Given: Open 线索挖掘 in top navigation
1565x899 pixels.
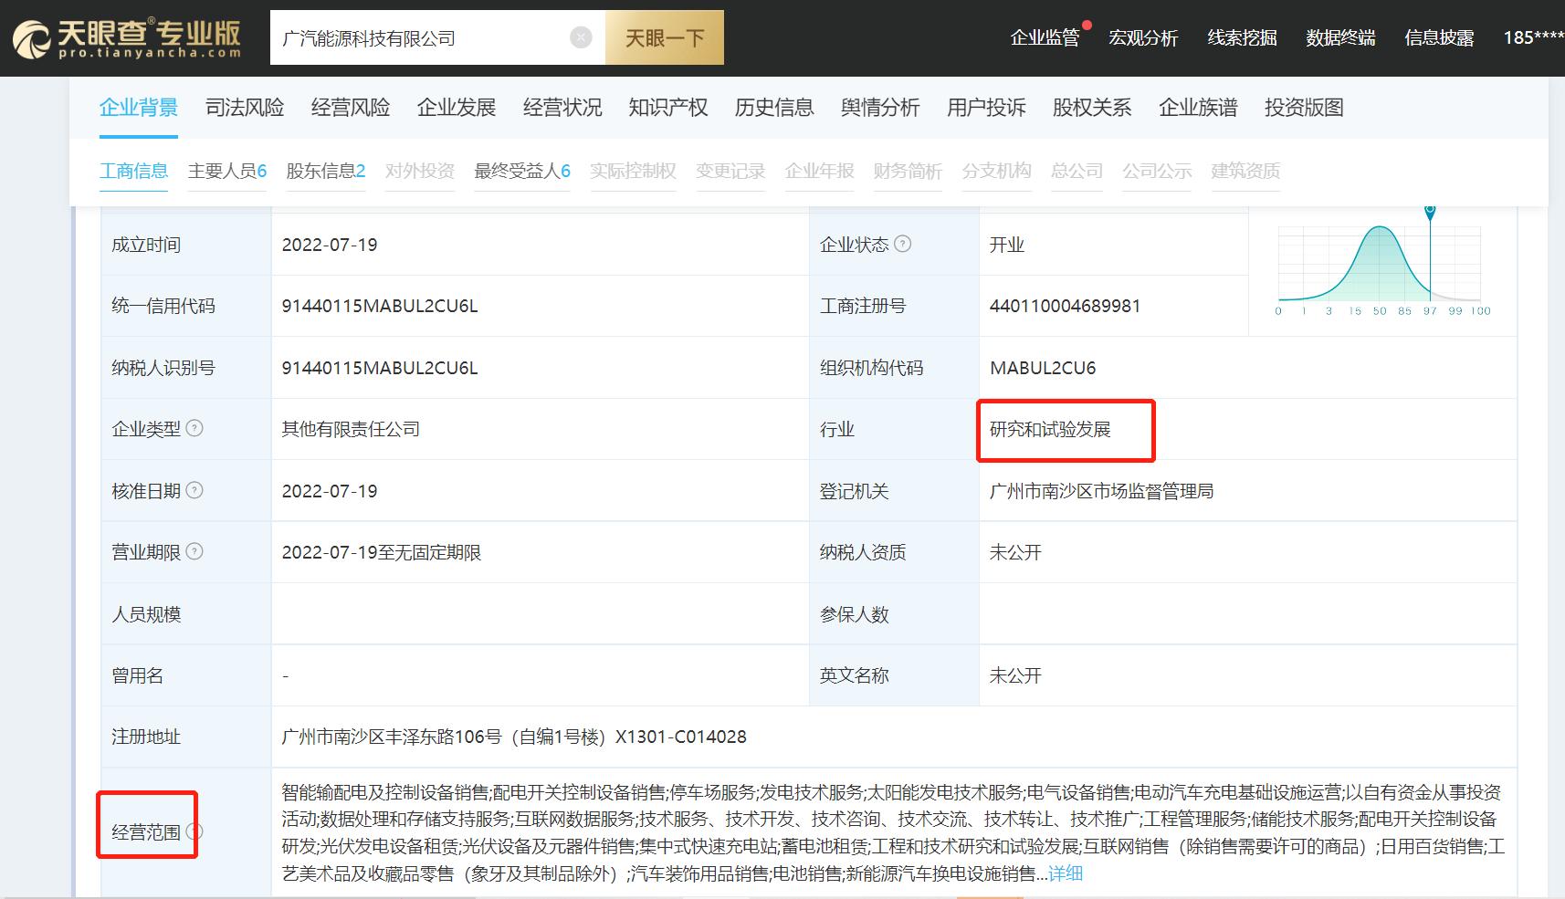Looking at the screenshot, I should 1242,37.
